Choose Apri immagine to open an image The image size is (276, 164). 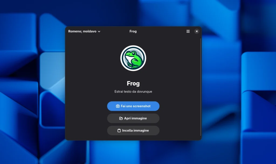(x=133, y=118)
